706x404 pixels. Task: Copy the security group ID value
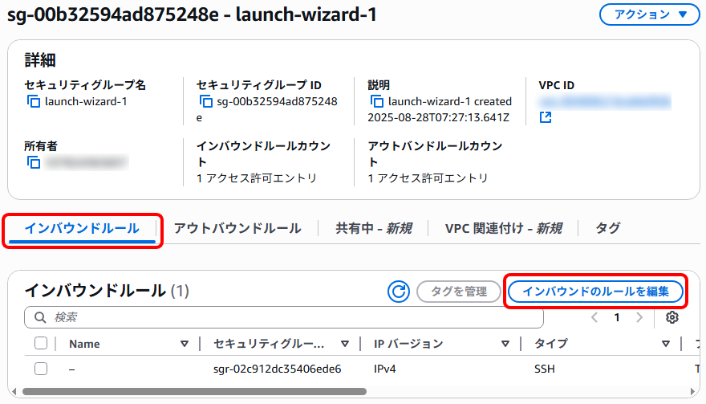pos(206,102)
